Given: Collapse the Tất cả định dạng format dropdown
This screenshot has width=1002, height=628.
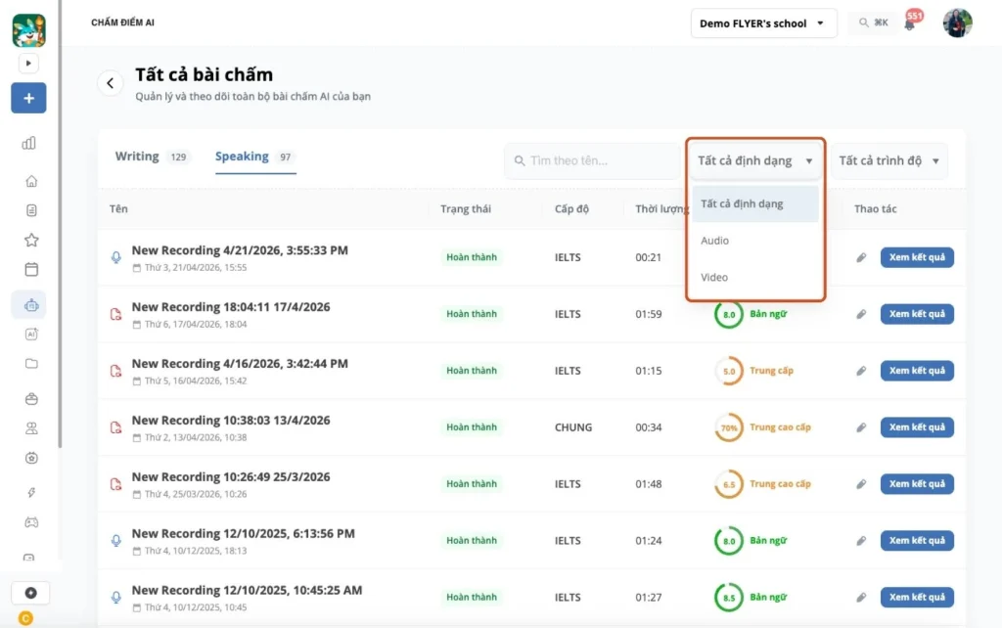Looking at the screenshot, I should click(x=755, y=160).
